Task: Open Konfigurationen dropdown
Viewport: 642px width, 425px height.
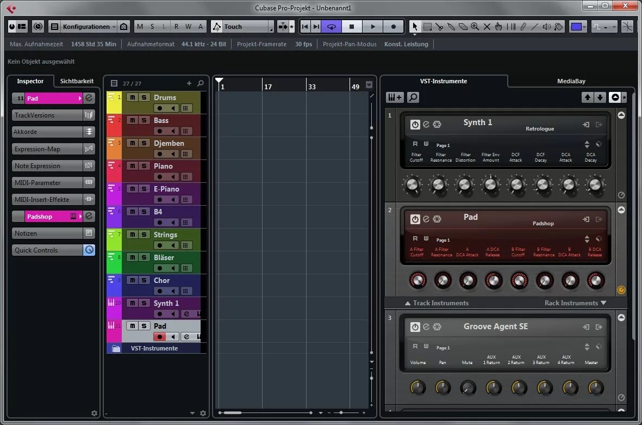Action: tap(89, 27)
